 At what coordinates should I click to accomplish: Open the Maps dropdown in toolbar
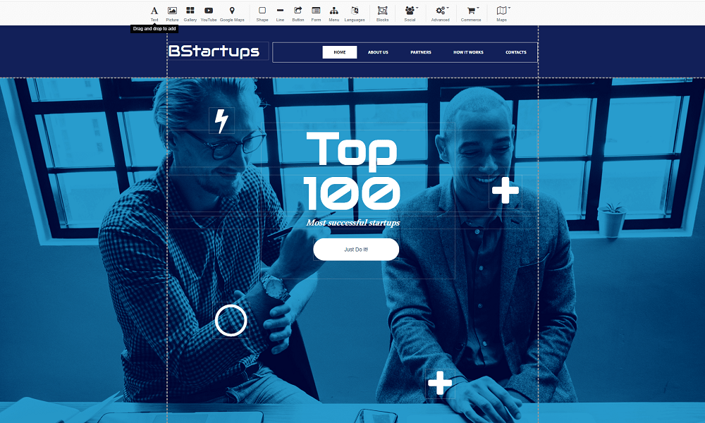tap(502, 13)
